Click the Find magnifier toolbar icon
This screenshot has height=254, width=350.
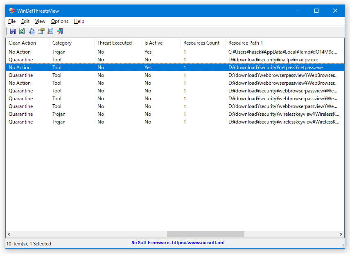click(51, 31)
